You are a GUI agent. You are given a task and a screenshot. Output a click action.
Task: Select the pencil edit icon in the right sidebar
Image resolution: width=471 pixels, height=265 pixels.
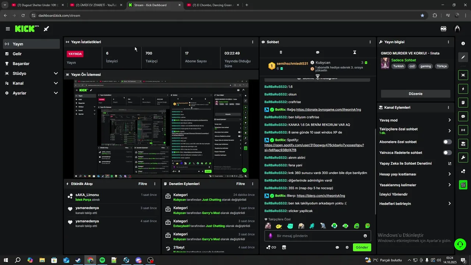coord(463,57)
